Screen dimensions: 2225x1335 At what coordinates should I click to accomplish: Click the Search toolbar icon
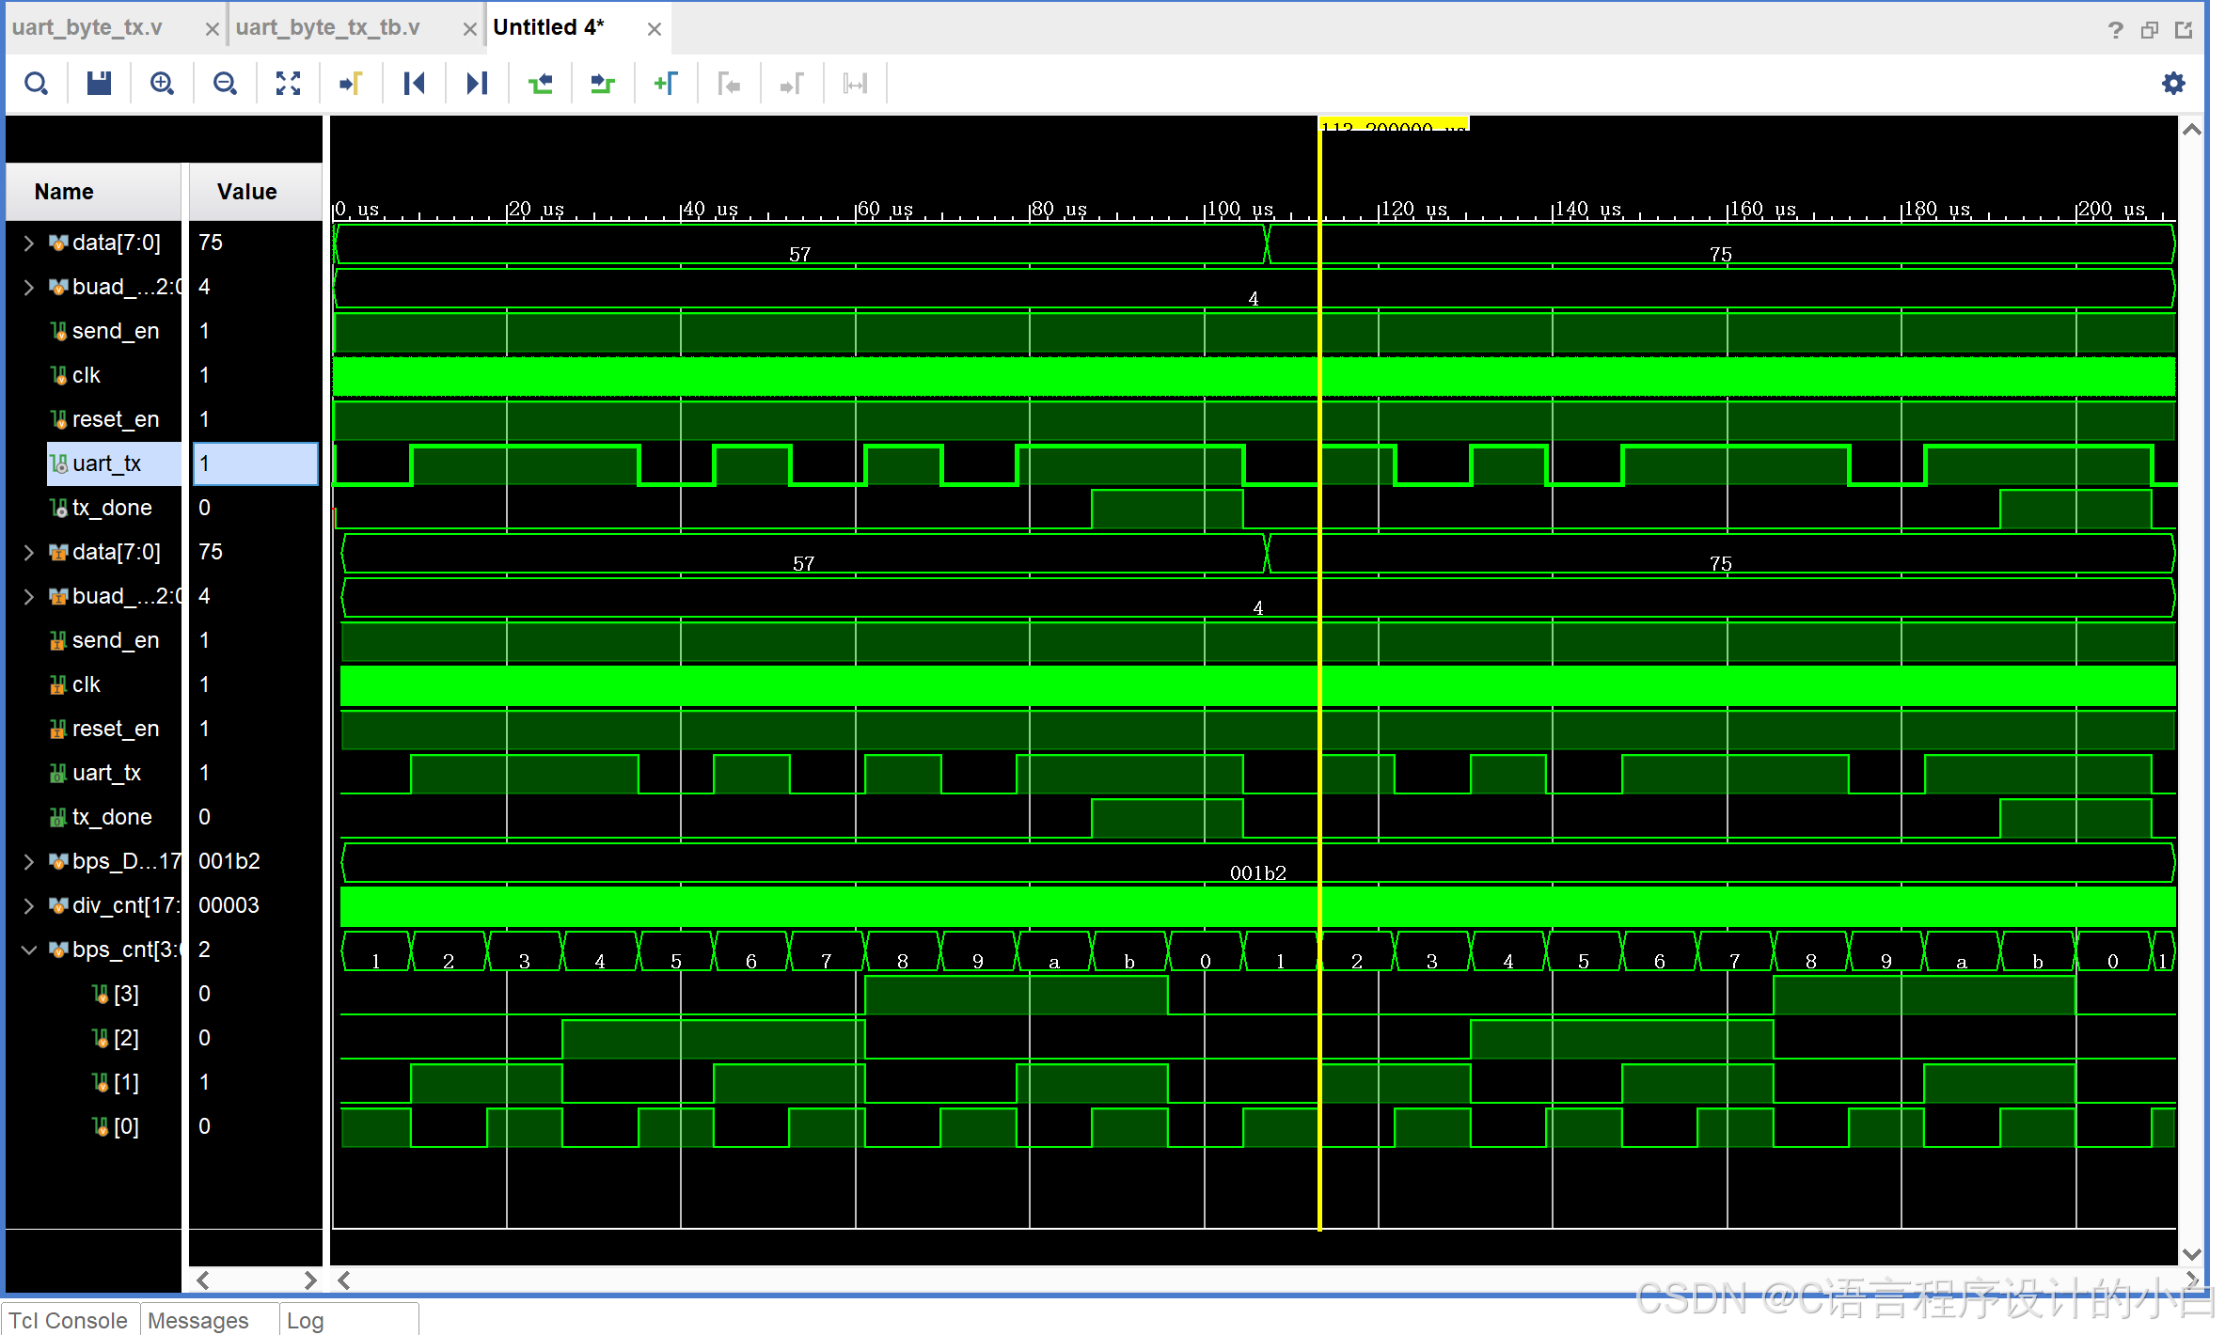pos(36,84)
